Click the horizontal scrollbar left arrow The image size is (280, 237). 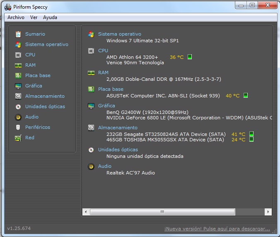click(x=86, y=212)
